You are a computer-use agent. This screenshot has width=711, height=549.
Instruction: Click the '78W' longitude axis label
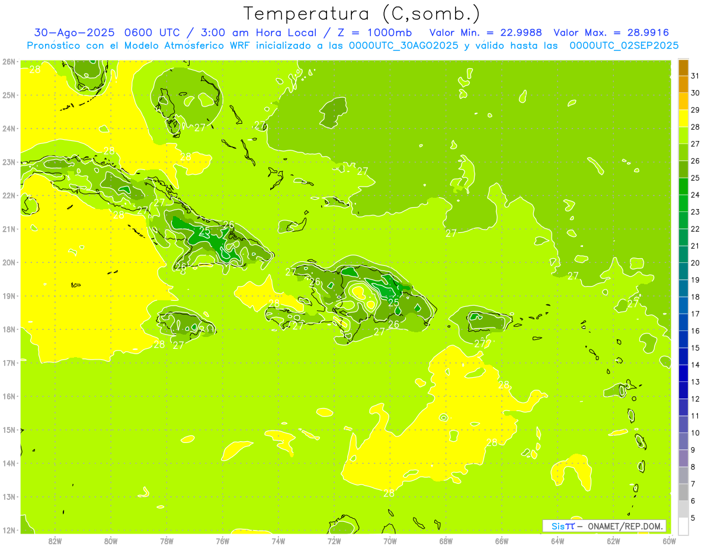(166, 541)
